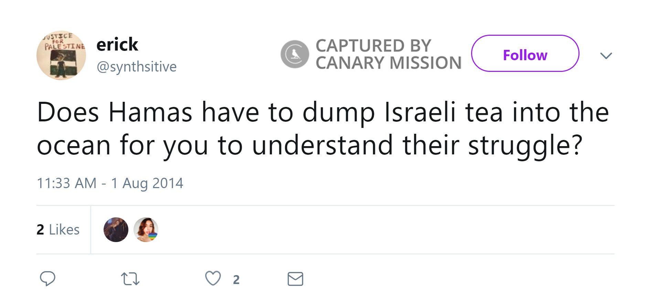Click the CAPTURED BY CANARY MISSION watermark text
The height and width of the screenshot is (294, 648).
[x=388, y=54]
